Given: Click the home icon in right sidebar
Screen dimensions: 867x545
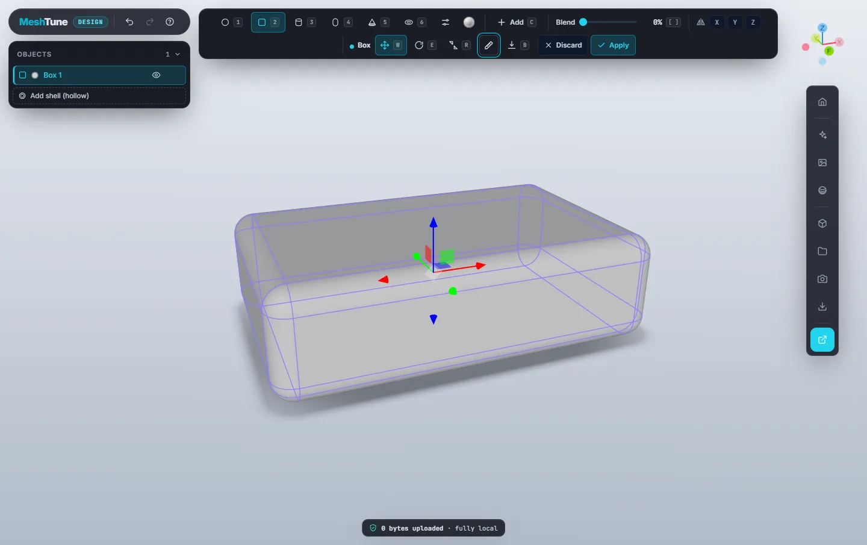Looking at the screenshot, I should 822,102.
